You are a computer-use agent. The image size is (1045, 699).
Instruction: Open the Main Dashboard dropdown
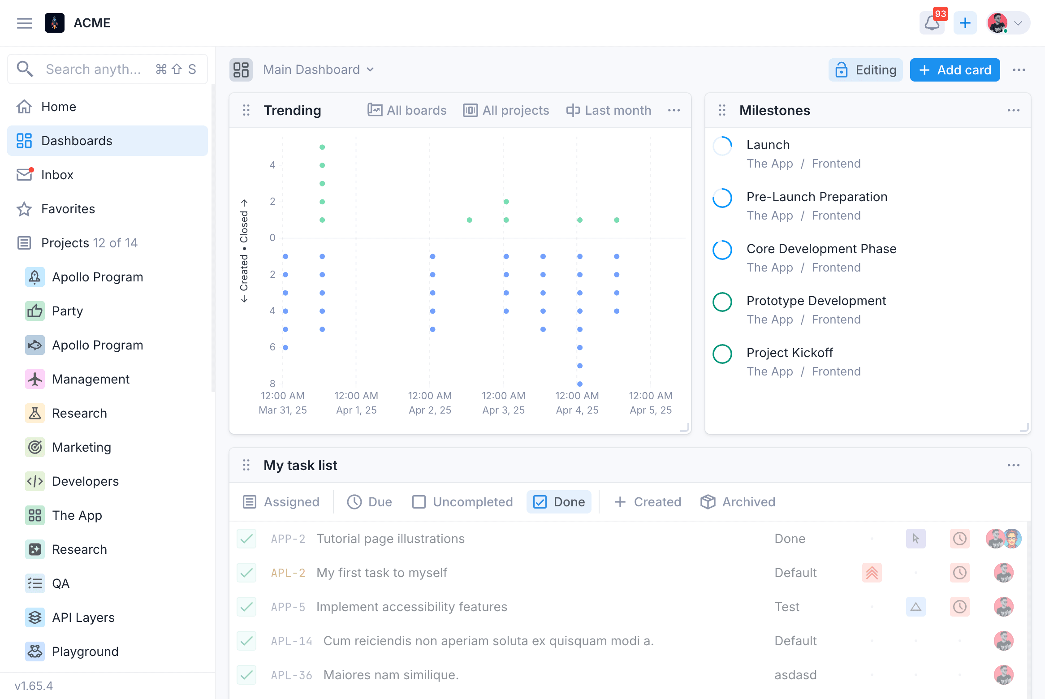[x=318, y=69]
